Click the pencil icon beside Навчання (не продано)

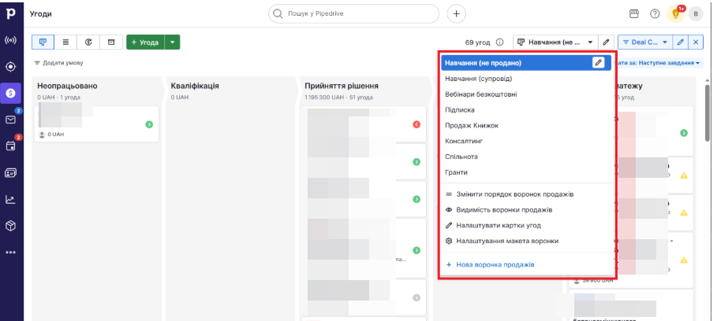coord(599,63)
